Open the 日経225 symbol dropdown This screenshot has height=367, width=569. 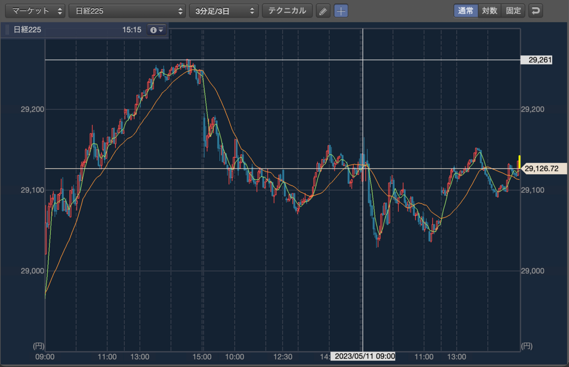tap(127, 11)
